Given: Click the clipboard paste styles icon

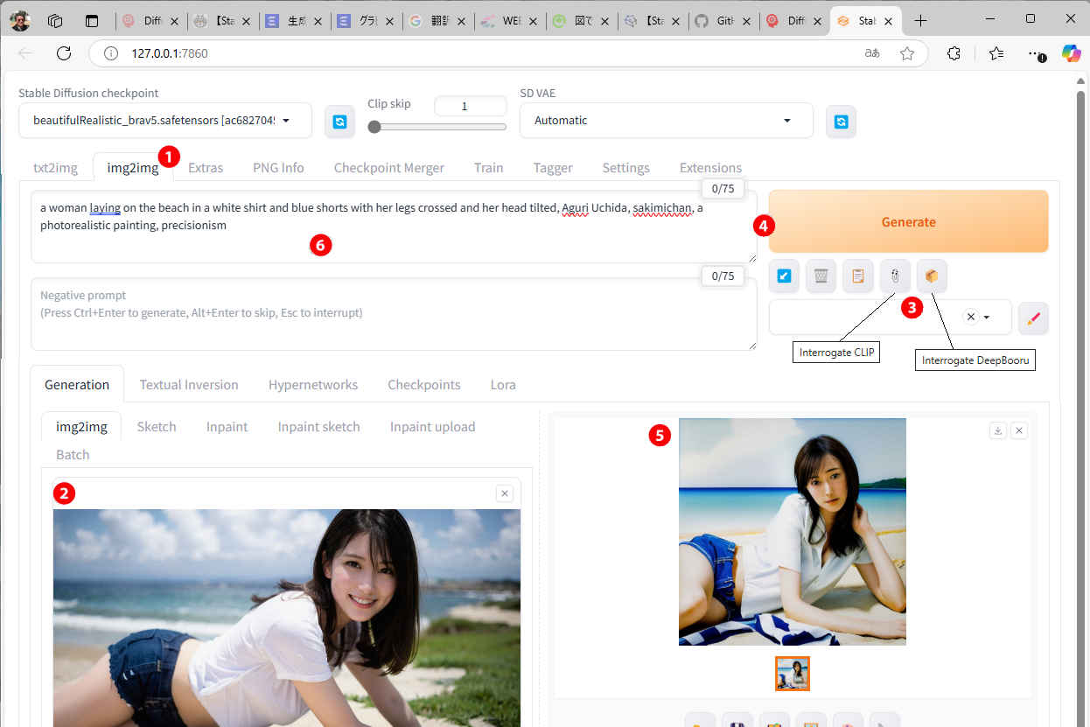Looking at the screenshot, I should tap(857, 276).
